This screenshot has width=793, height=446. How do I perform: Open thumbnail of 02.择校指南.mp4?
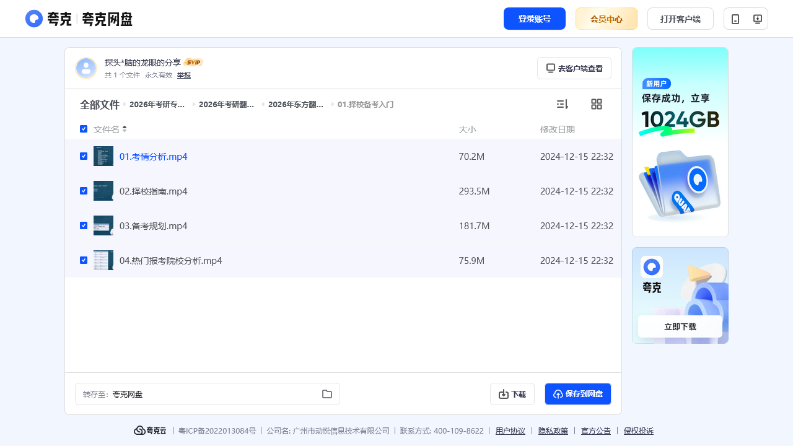[x=103, y=191]
